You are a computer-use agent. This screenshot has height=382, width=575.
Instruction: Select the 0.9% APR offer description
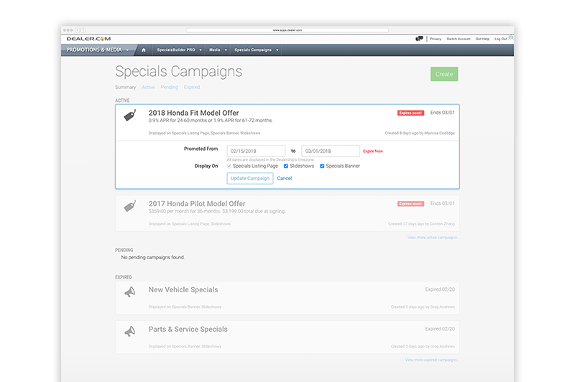point(211,121)
